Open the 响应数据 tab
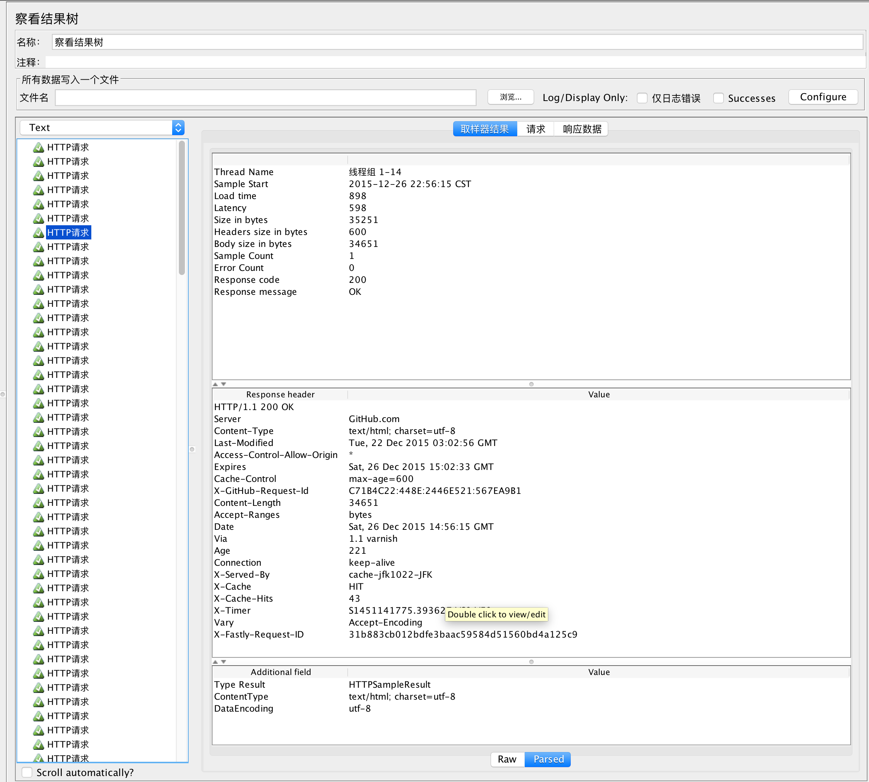The width and height of the screenshot is (869, 782). [582, 129]
